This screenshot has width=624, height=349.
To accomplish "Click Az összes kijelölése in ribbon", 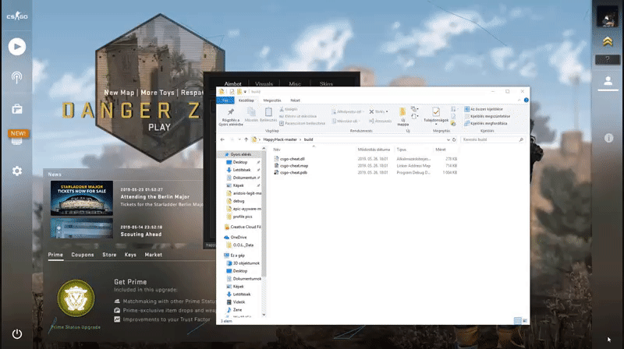I will pos(484,109).
